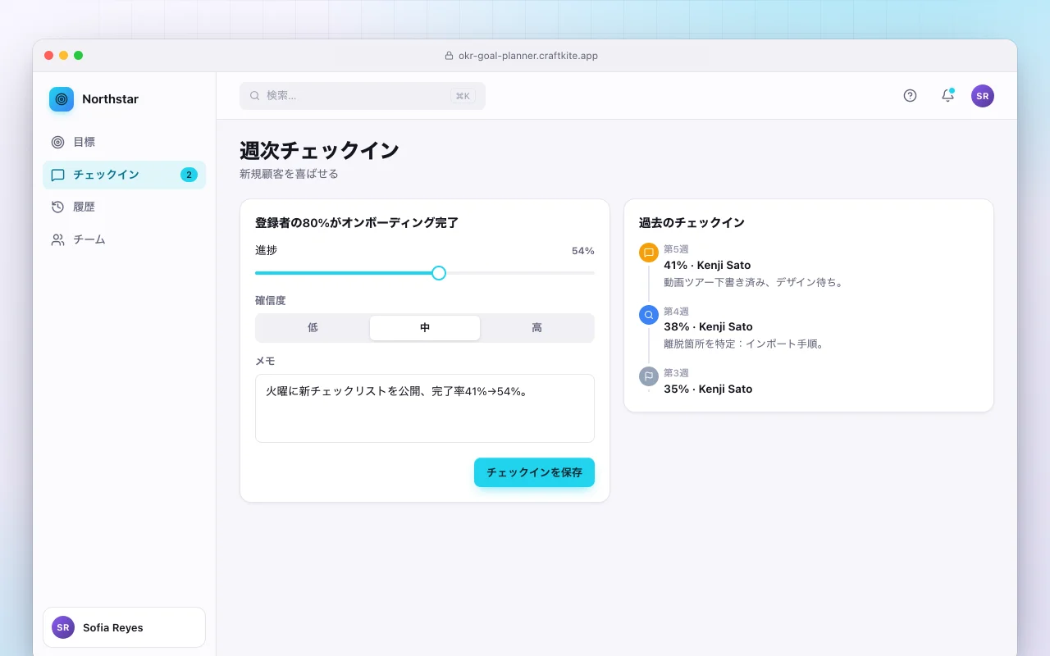Go to 履歴 in the sidebar
This screenshot has width=1050, height=656.
tap(124, 207)
